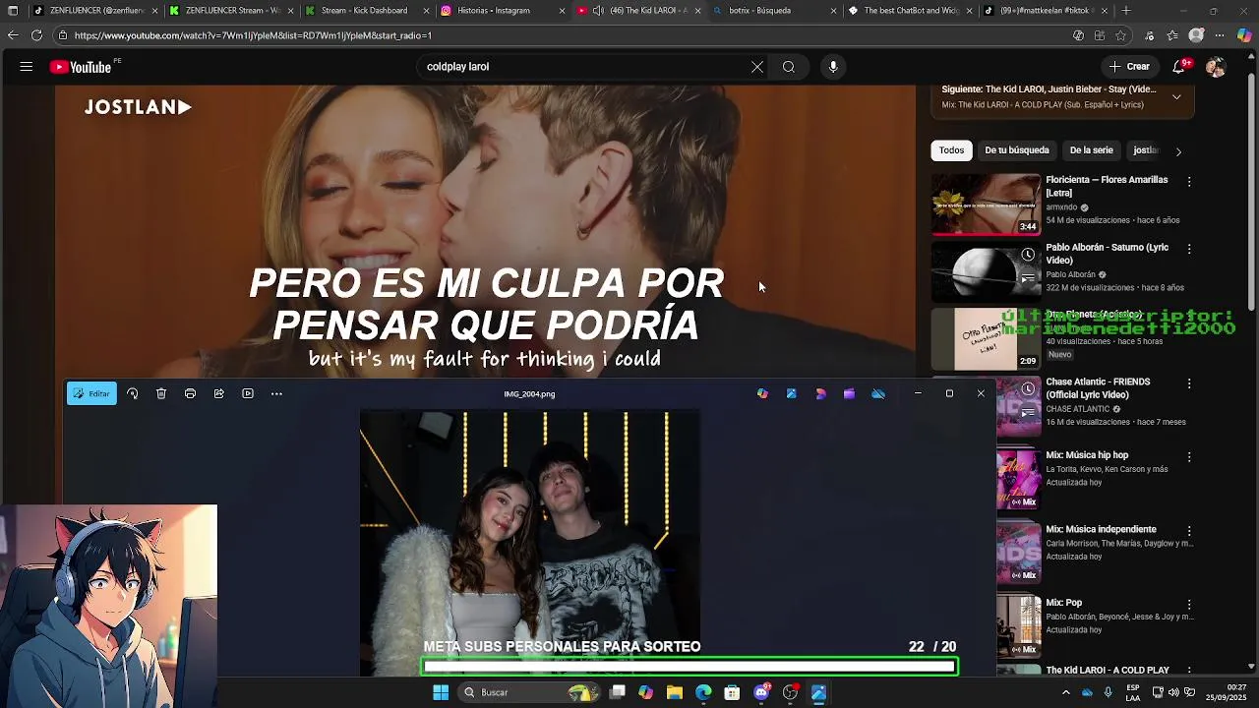Start voice search with the microphone
The height and width of the screenshot is (708, 1259).
coord(833,67)
